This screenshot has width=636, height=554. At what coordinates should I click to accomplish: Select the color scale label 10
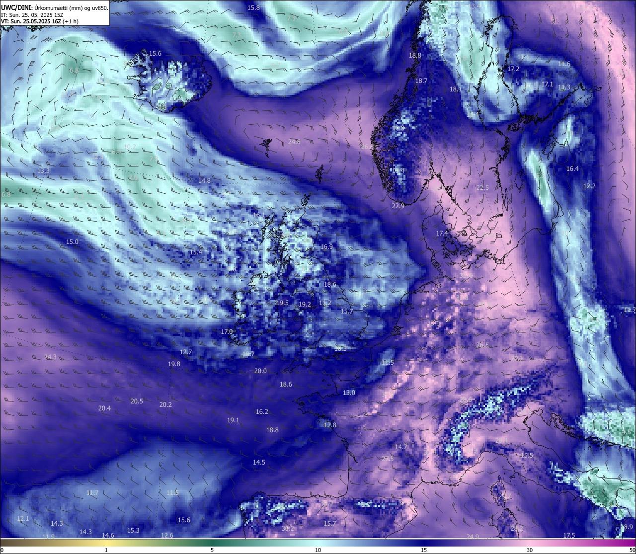coord(318,550)
